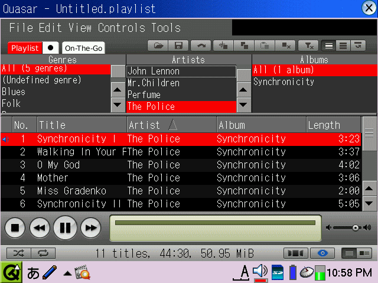378x283 pixels.
Task: Open the File menu
Action: [21, 28]
